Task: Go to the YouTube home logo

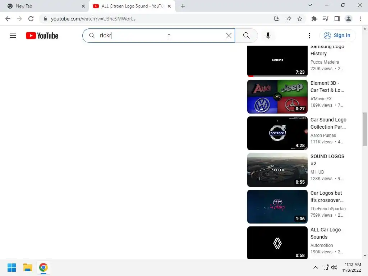Action: [x=42, y=36]
